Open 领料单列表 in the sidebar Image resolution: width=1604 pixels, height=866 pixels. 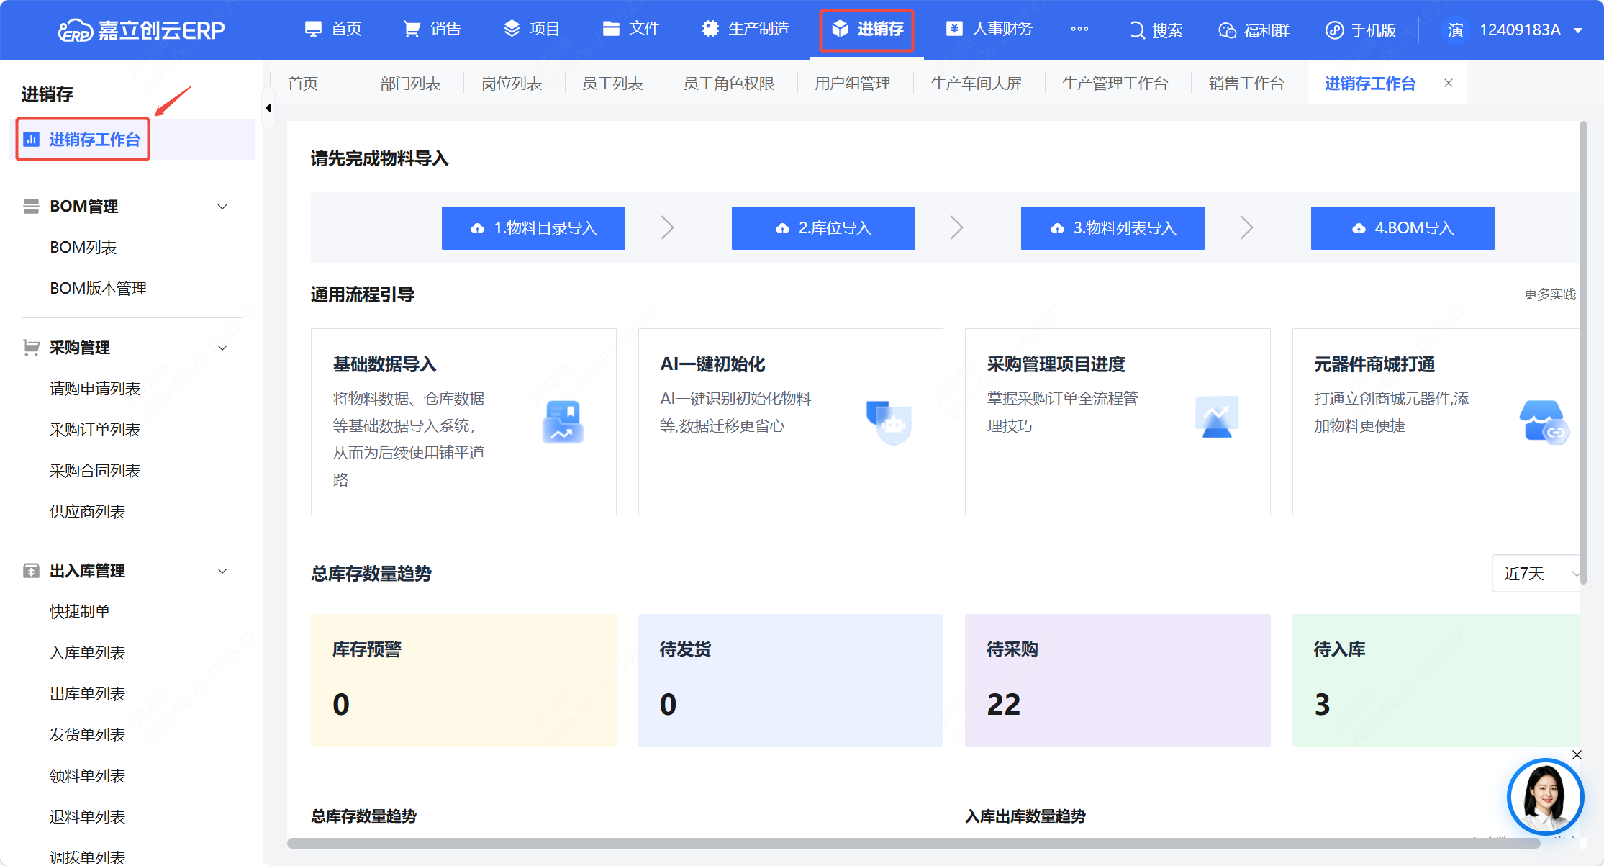(87, 776)
